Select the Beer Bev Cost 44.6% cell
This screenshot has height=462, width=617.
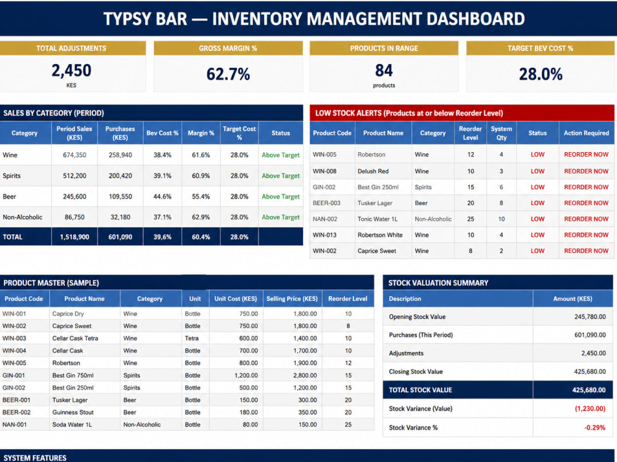pyautogui.click(x=162, y=197)
